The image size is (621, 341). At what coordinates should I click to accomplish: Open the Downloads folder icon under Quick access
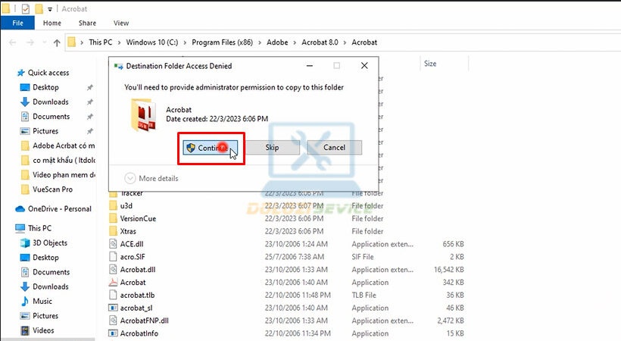pyautogui.click(x=24, y=102)
